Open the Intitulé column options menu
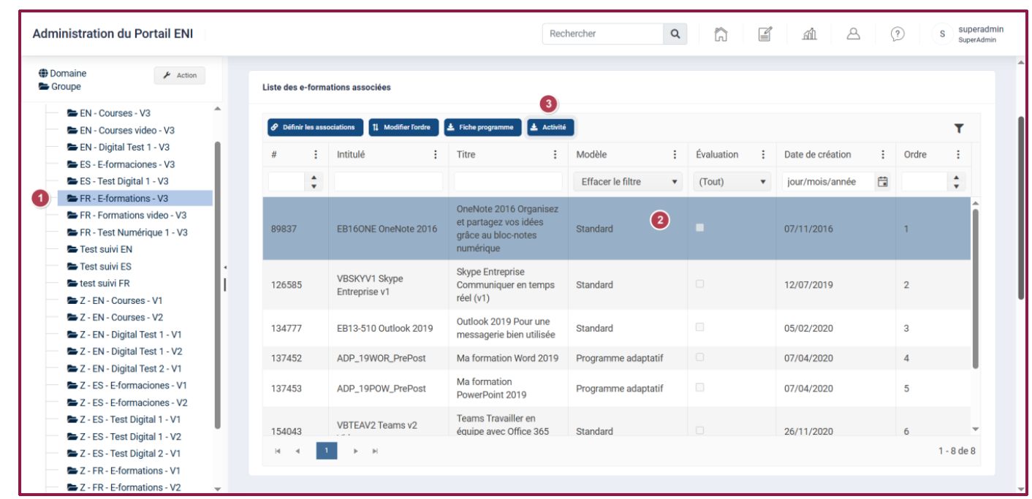The image size is (1032, 499). click(436, 155)
